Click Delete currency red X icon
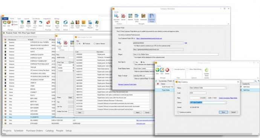Image resolution: width=260 pixels, height=138 pixels. point(167,70)
